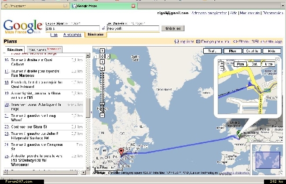The width and height of the screenshot is (286, 184).
Task: Collapse the overview map with corner arrow
Action: tap(281, 173)
